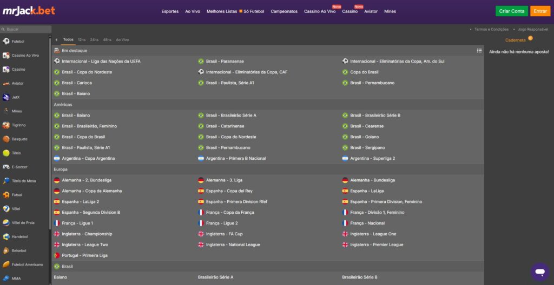The width and height of the screenshot is (554, 285).
Task: Expand the Américas section header
Action: click(63, 105)
